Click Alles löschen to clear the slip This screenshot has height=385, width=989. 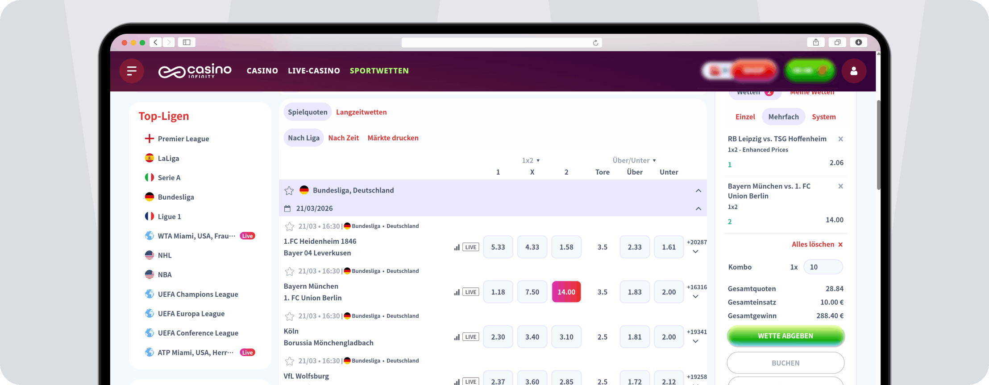[x=817, y=245]
